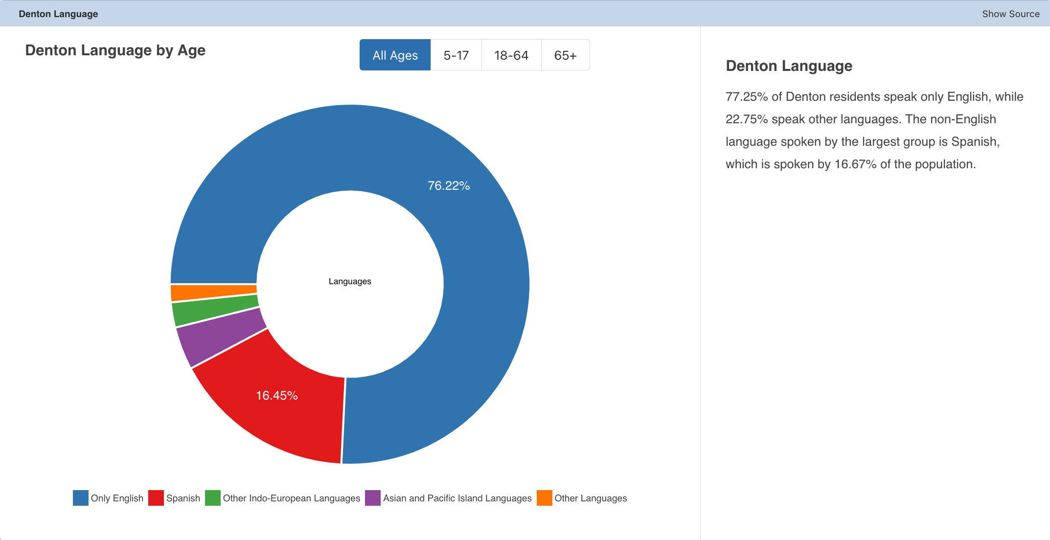Open the Show Source link
This screenshot has width=1050, height=540.
1010,14
